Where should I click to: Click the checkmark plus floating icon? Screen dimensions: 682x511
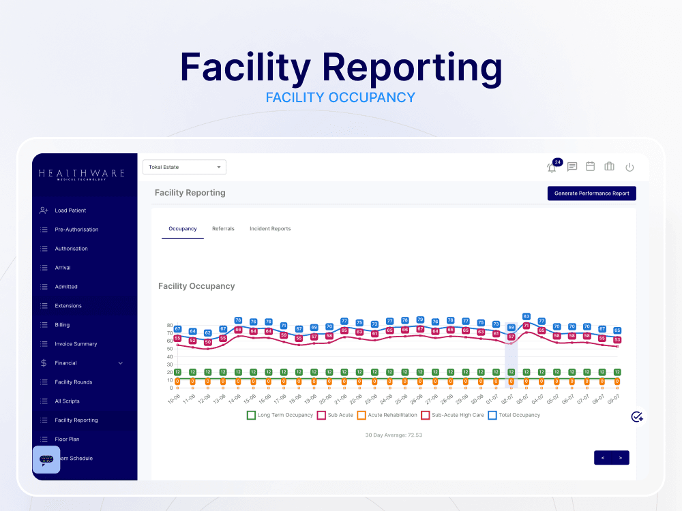pyautogui.click(x=637, y=417)
